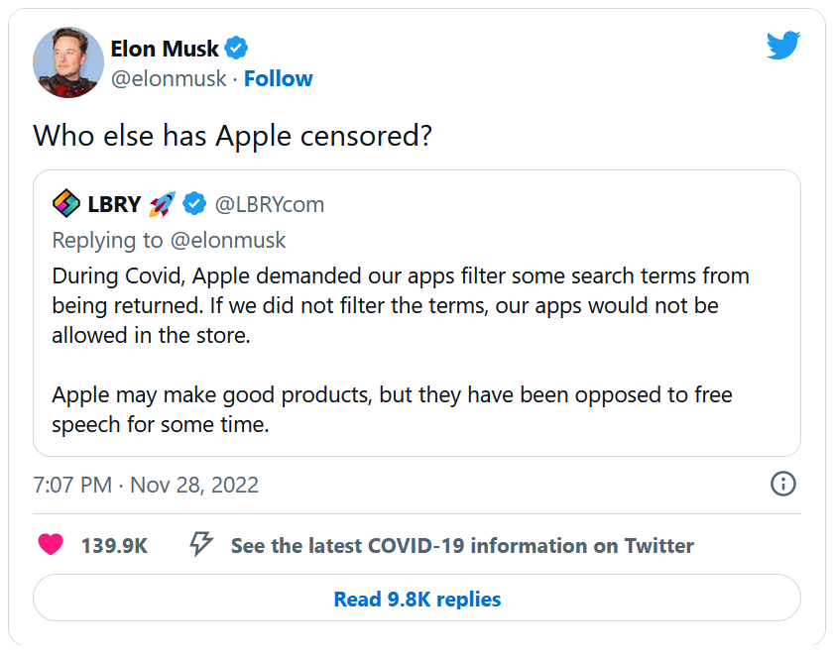This screenshot has width=834, height=658.
Task: Click the @elonmusk handle
Action: point(169,79)
